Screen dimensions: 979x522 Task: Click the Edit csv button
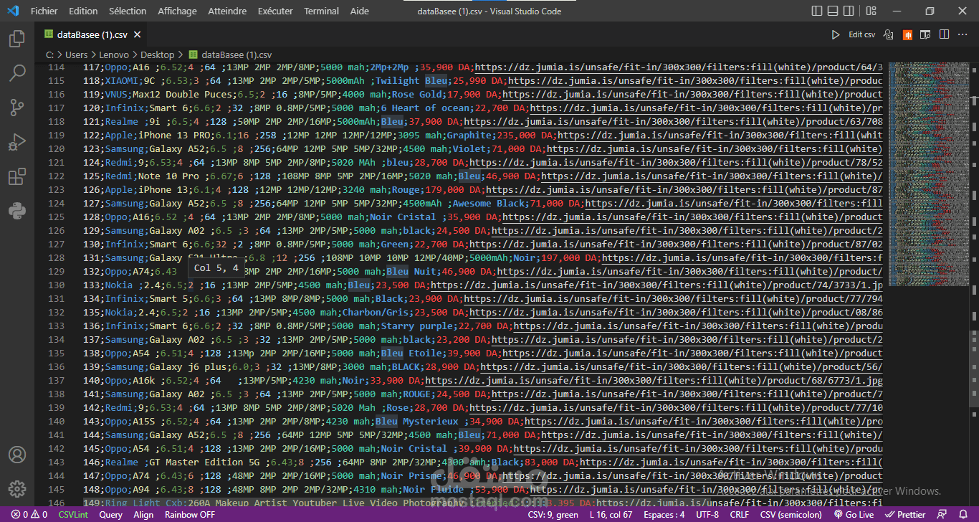862,34
